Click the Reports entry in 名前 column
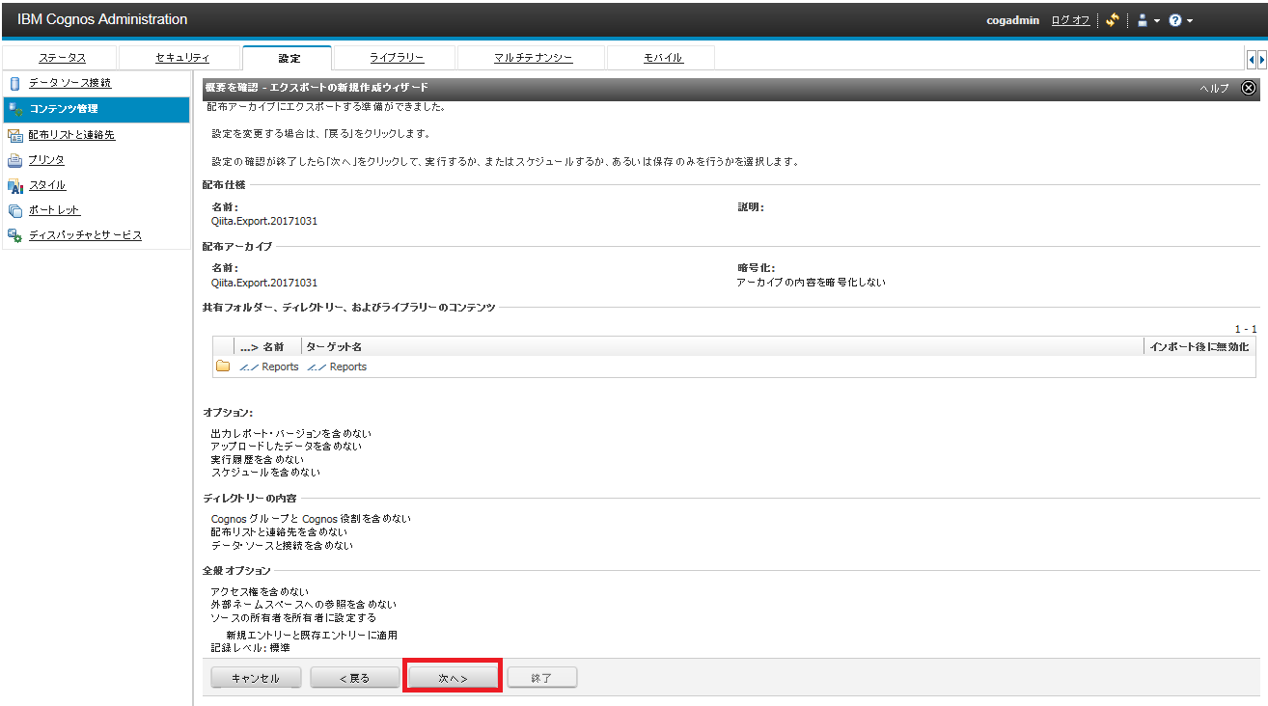 pos(269,367)
